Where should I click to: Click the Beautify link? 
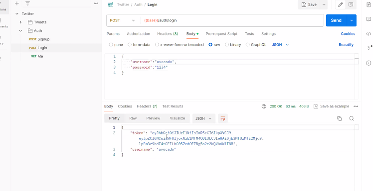(346, 45)
